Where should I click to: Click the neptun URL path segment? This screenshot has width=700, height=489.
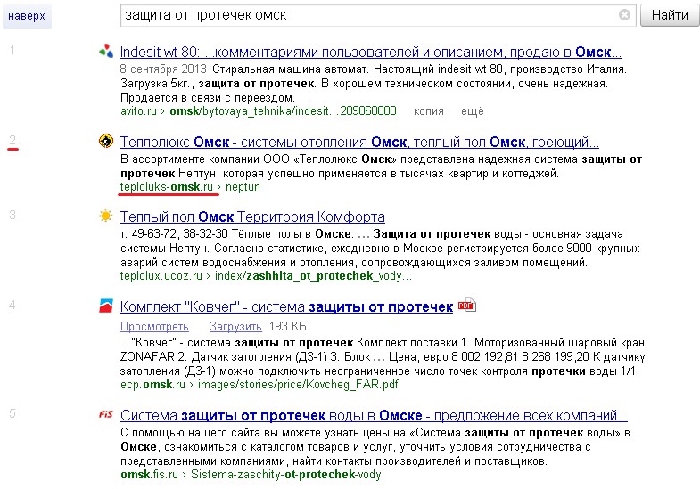point(243,187)
